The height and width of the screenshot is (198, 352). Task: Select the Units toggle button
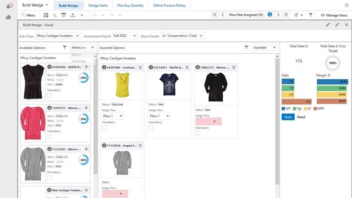click(x=288, y=117)
